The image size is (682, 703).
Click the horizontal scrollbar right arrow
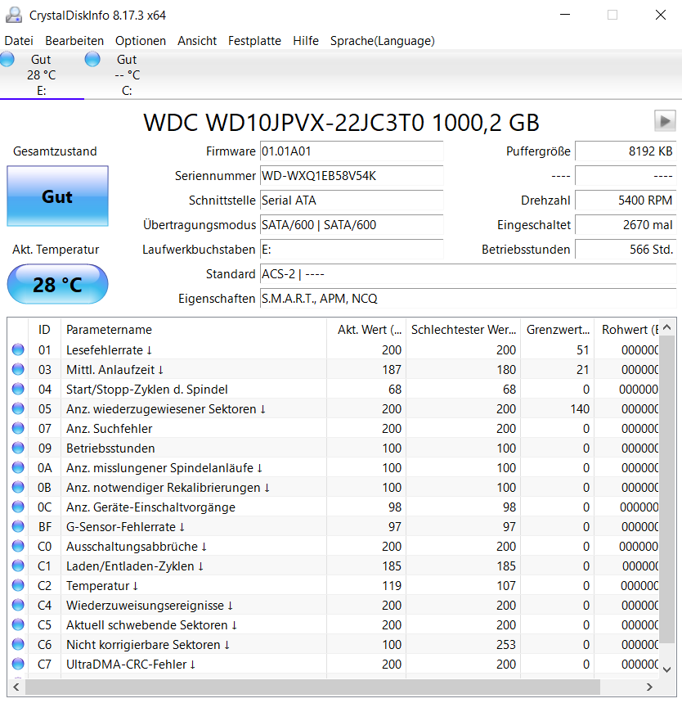[649, 687]
